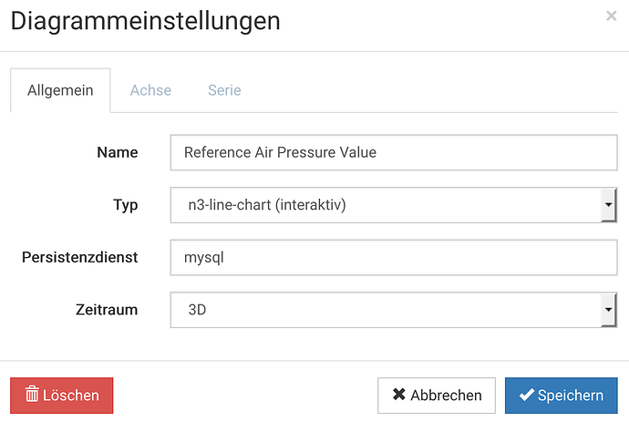The height and width of the screenshot is (422, 629).
Task: Save settings with the Speichern button
Action: pos(561,396)
